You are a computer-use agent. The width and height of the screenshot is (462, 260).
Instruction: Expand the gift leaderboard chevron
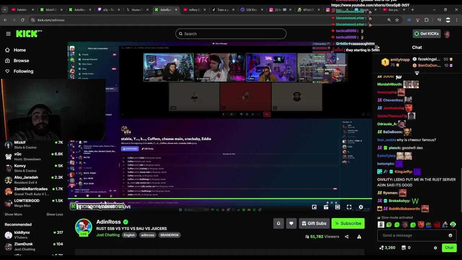417,73
